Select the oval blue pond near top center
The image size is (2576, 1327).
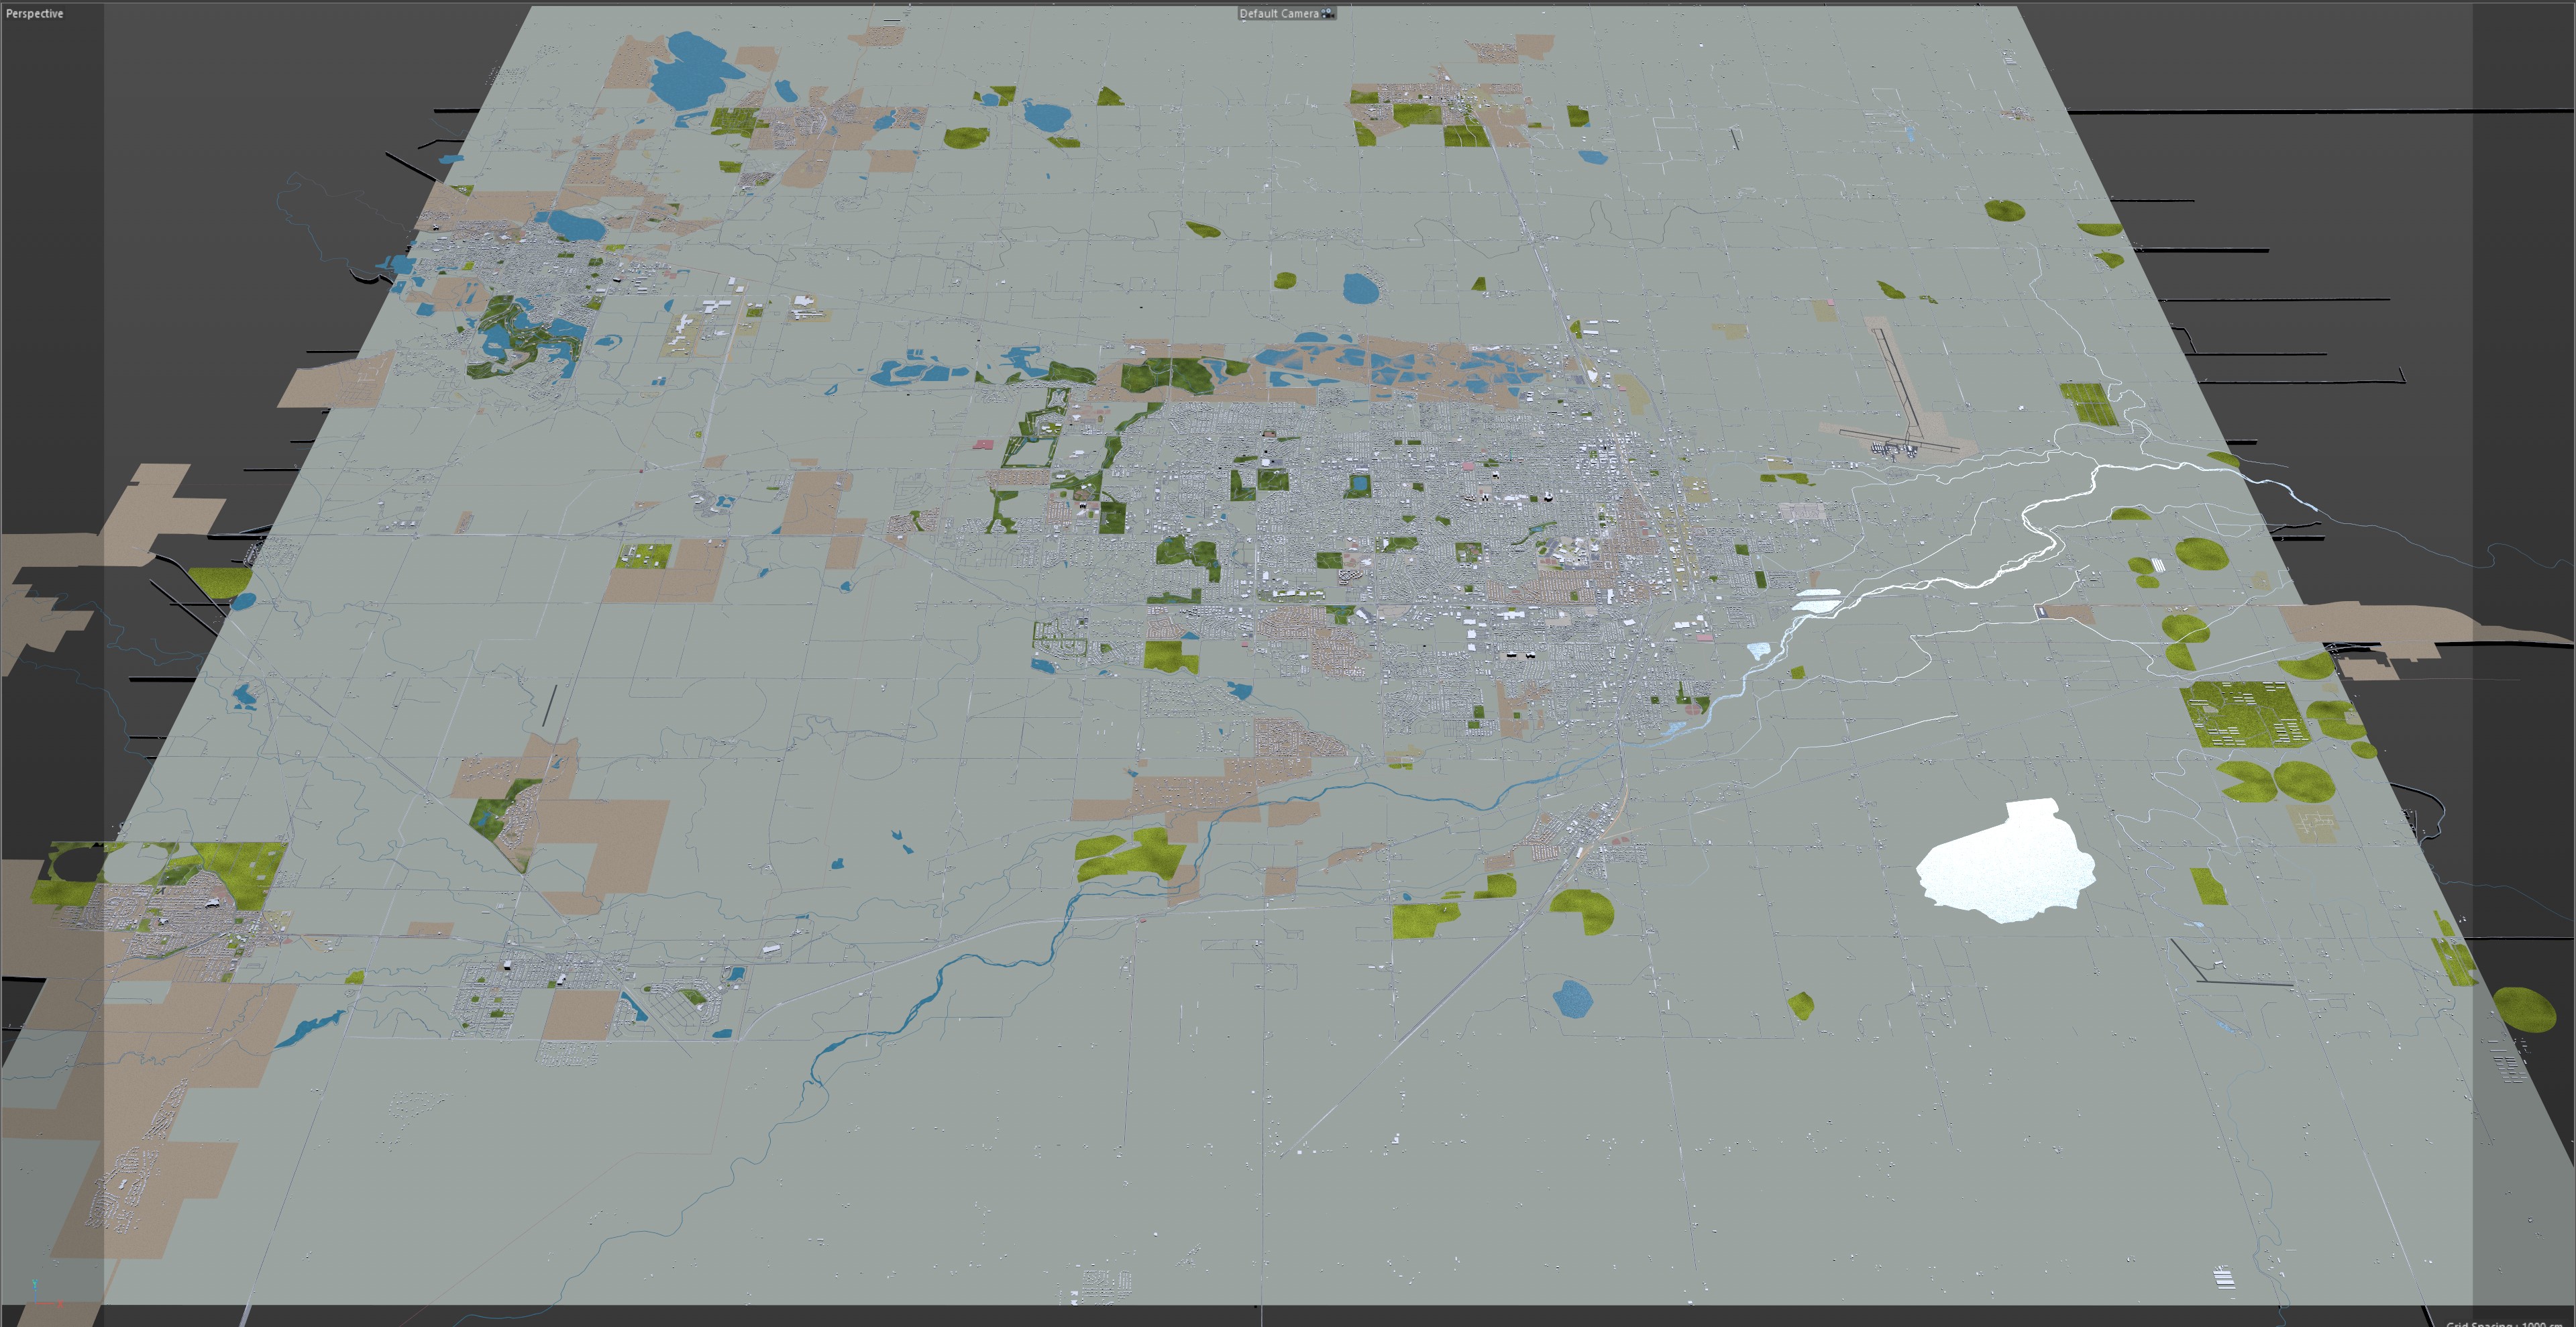(1360, 288)
